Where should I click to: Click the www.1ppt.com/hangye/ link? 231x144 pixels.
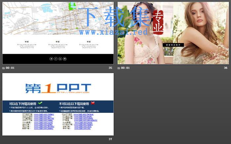pos(84,114)
